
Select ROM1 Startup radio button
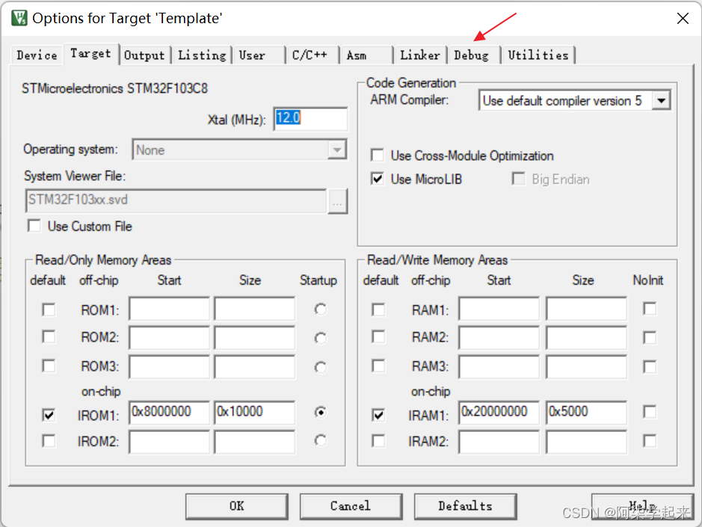(x=320, y=309)
